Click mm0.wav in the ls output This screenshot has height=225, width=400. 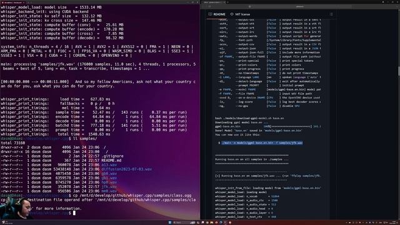(x=109, y=191)
